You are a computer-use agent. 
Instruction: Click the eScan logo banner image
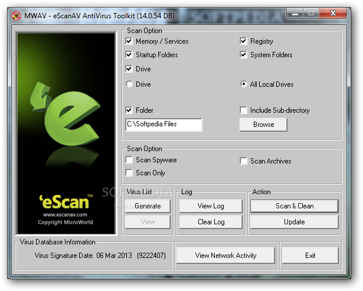click(x=66, y=133)
